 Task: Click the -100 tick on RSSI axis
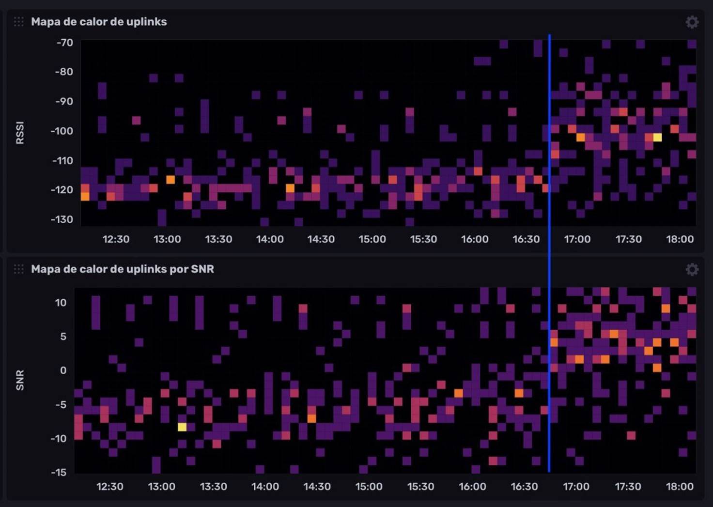pyautogui.click(x=62, y=131)
